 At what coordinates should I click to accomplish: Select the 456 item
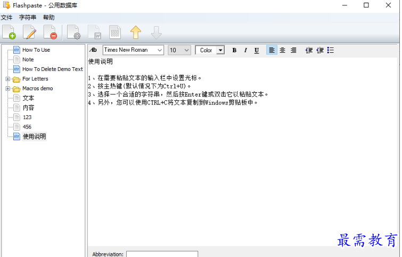(27, 127)
